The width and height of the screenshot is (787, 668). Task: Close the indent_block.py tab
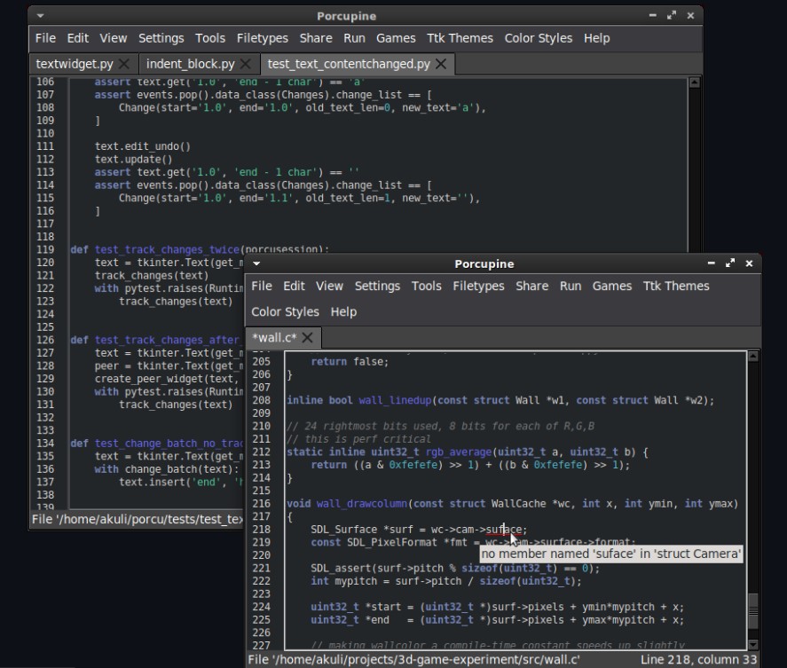246,64
